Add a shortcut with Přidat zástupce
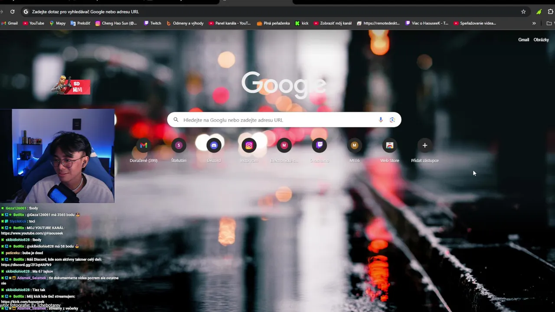 pos(424,150)
